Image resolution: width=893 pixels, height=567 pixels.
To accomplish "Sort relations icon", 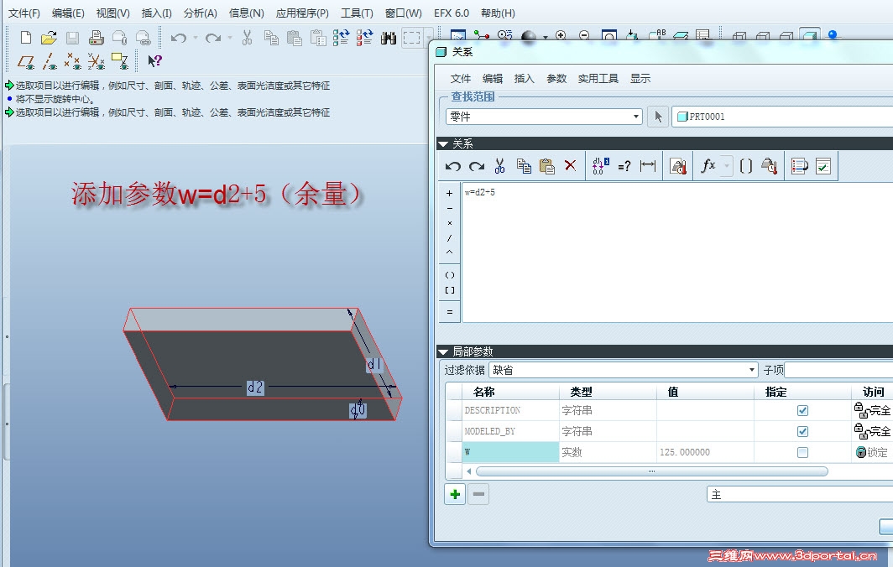I will click(799, 166).
